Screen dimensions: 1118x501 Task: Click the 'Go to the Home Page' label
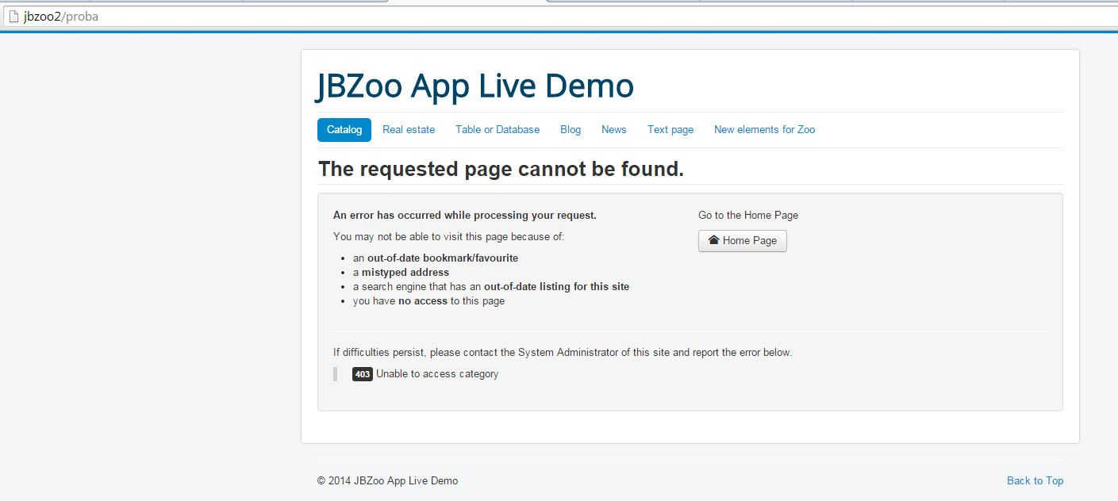[x=747, y=215]
